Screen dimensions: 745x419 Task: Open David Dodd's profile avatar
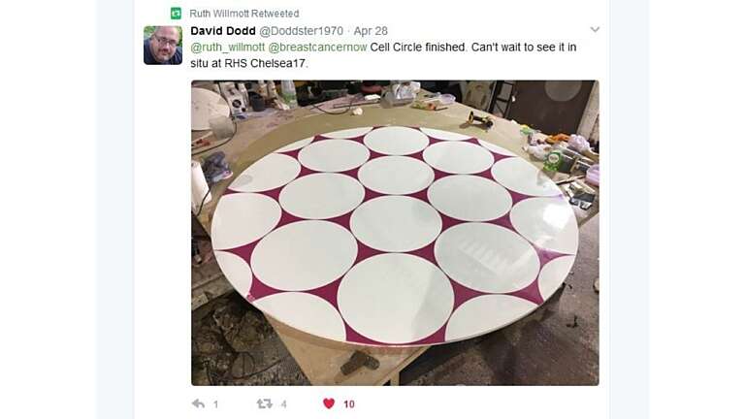tap(163, 46)
